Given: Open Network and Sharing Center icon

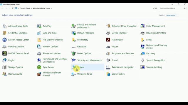Looking at the screenshot, I should click(142, 47).
